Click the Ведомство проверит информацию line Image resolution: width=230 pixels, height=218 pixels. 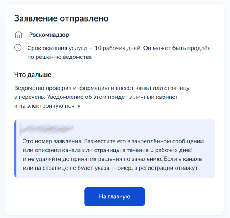click(102, 88)
